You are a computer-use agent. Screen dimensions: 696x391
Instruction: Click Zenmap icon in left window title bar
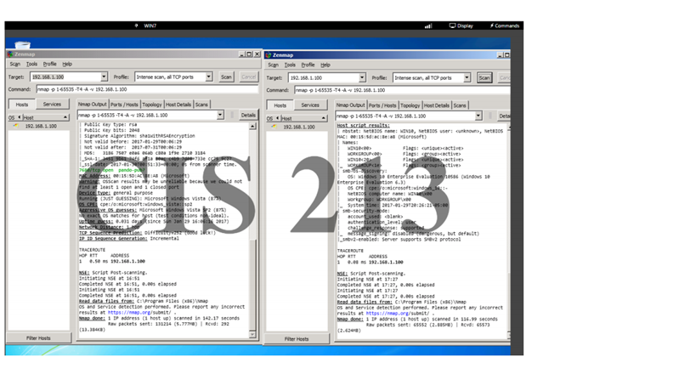[x=10, y=54]
